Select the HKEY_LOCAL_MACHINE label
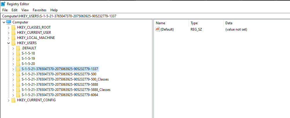The height and width of the screenshot is (118, 290). 36,38
